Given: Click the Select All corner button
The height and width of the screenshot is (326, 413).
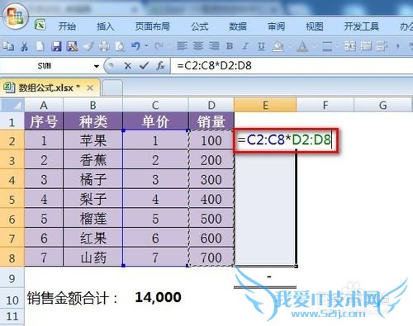Looking at the screenshot, I should pos(12,105).
